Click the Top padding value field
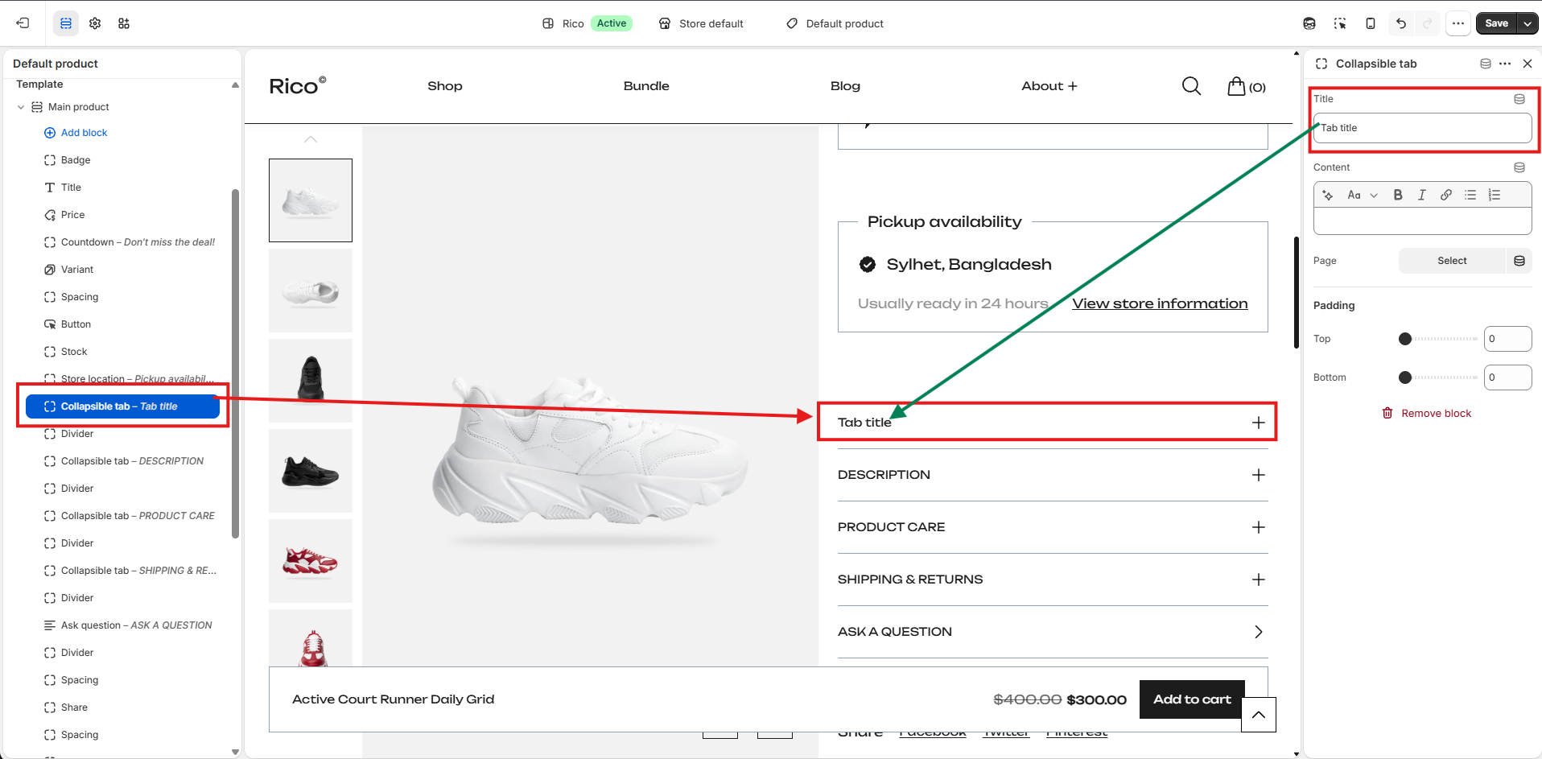Screen dimensions: 1542x759 pyautogui.click(x=1507, y=339)
